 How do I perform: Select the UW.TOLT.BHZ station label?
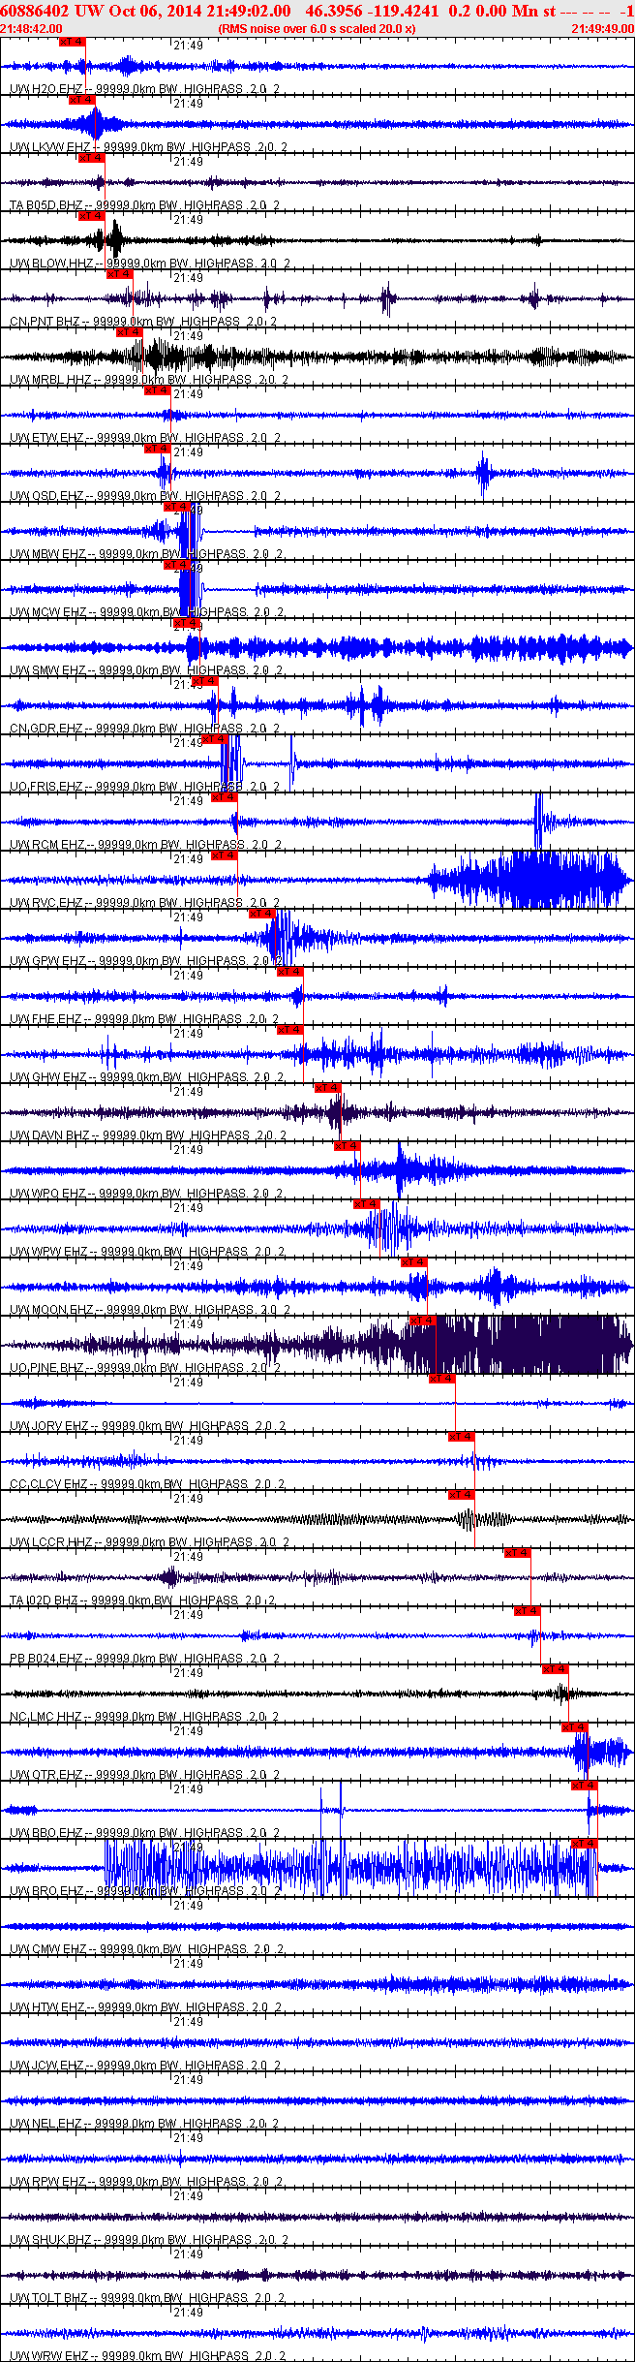[x=147, y=2298]
